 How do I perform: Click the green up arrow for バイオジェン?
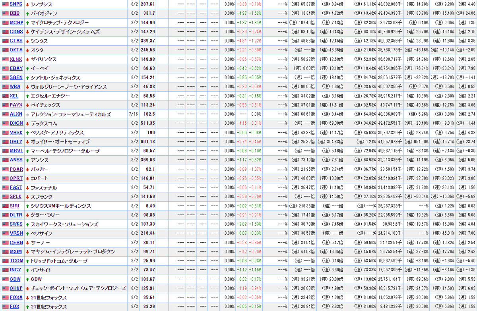[x=27, y=13]
